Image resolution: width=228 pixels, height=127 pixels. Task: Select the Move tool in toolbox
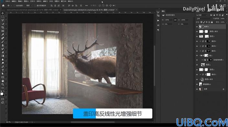point(3,13)
